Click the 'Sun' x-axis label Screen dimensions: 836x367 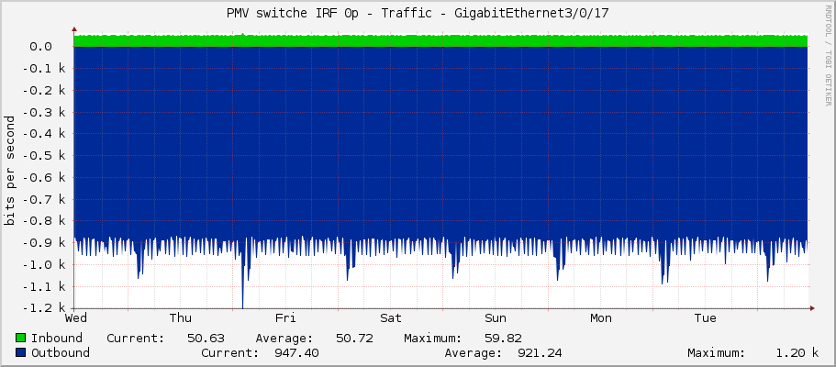tap(496, 318)
